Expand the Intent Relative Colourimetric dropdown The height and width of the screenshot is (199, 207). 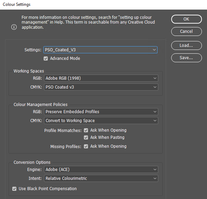[101, 178]
